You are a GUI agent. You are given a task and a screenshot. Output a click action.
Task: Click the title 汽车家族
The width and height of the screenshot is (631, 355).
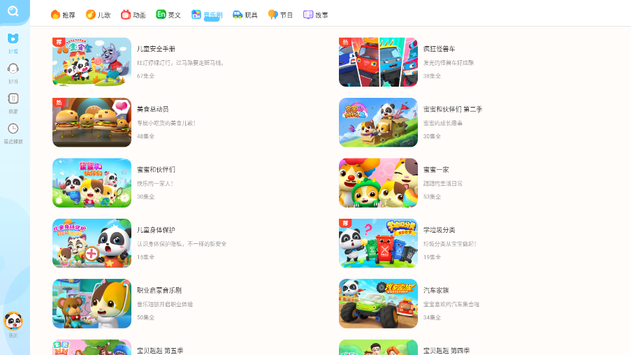click(x=436, y=290)
